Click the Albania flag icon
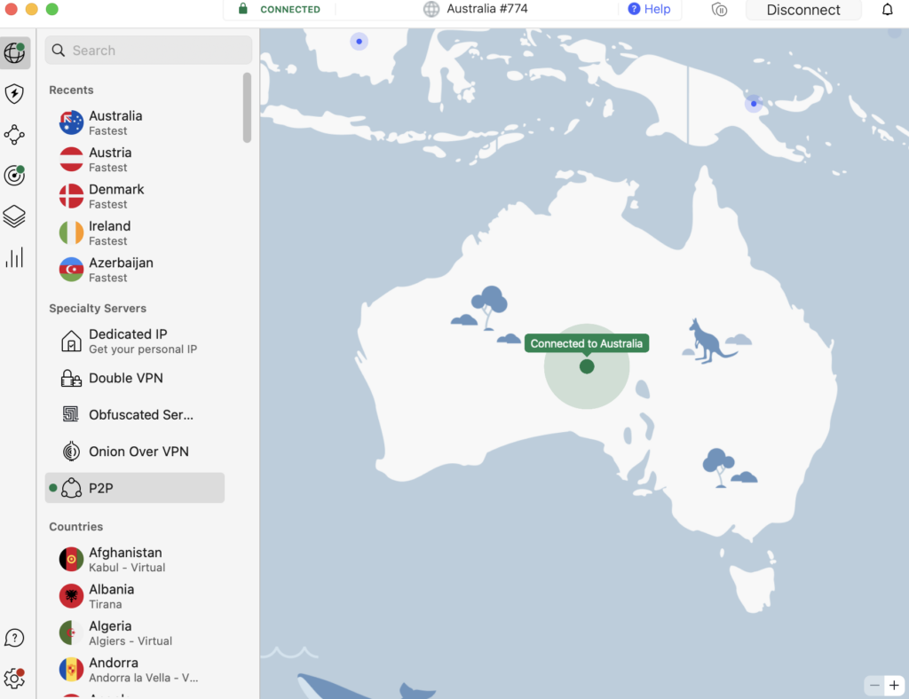909x699 pixels. [71, 596]
